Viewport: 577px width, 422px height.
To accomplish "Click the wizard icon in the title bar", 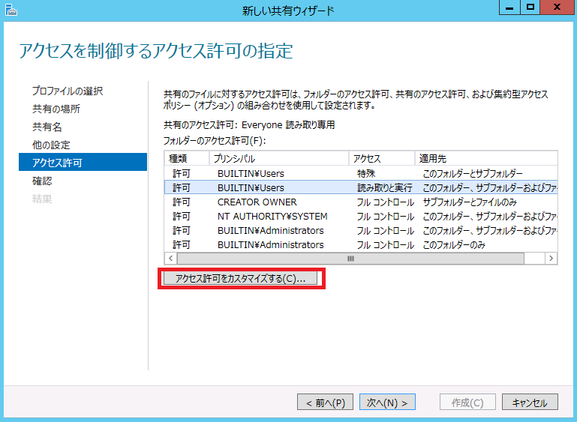I will click(11, 9).
